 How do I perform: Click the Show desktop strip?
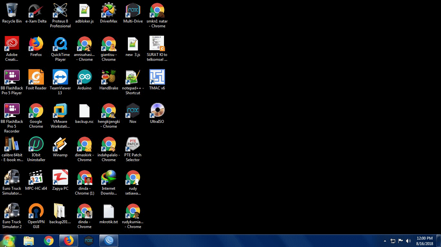[439, 241]
